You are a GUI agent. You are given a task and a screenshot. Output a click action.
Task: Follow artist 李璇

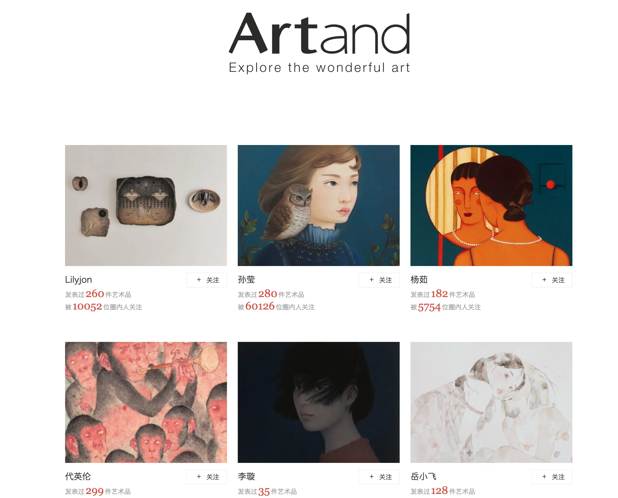(x=379, y=477)
